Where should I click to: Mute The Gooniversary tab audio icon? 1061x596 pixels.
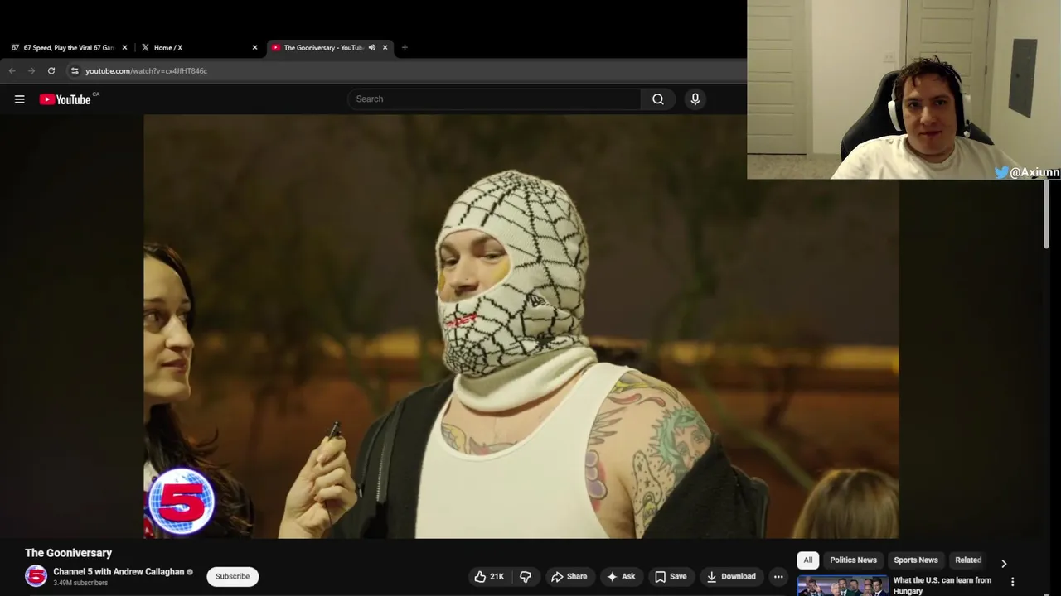click(x=371, y=48)
